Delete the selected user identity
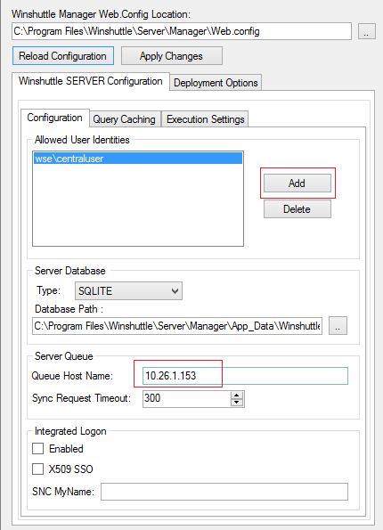The height and width of the screenshot is (530, 383). click(x=297, y=209)
